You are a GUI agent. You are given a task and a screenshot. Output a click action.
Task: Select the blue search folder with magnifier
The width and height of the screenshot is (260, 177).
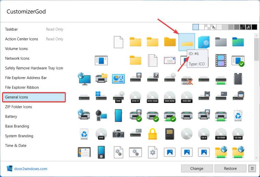tap(204, 42)
